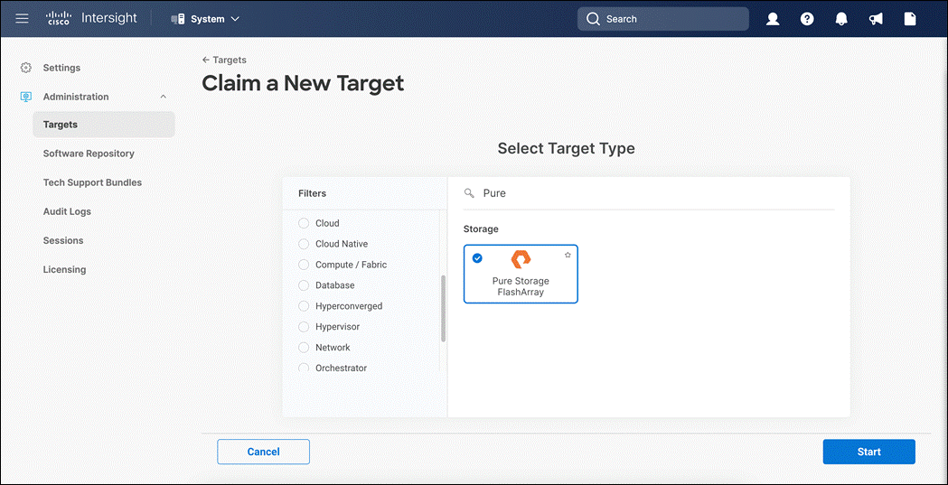
Task: Open Licensing in the sidebar
Action: (x=65, y=269)
